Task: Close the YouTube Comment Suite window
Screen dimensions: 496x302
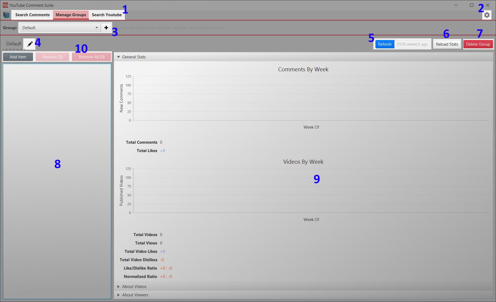Action: point(488,5)
